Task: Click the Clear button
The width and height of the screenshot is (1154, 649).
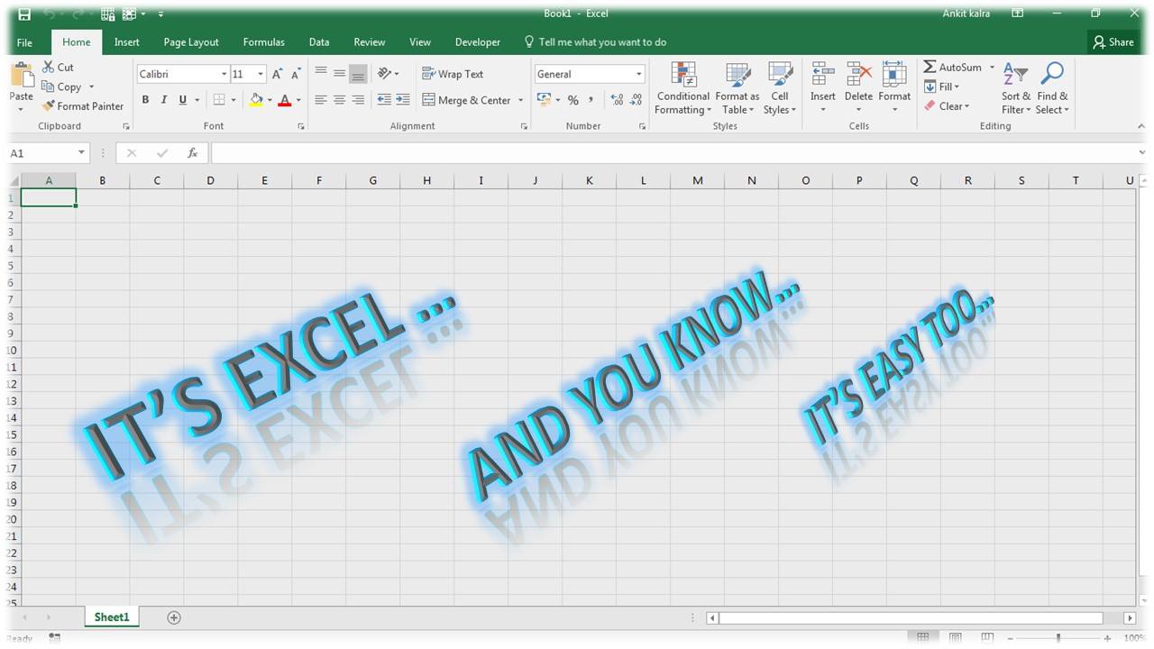Action: point(947,106)
